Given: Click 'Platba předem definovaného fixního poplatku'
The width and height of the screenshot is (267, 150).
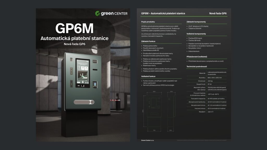Looking at the screenshot, I should coord(160,69).
